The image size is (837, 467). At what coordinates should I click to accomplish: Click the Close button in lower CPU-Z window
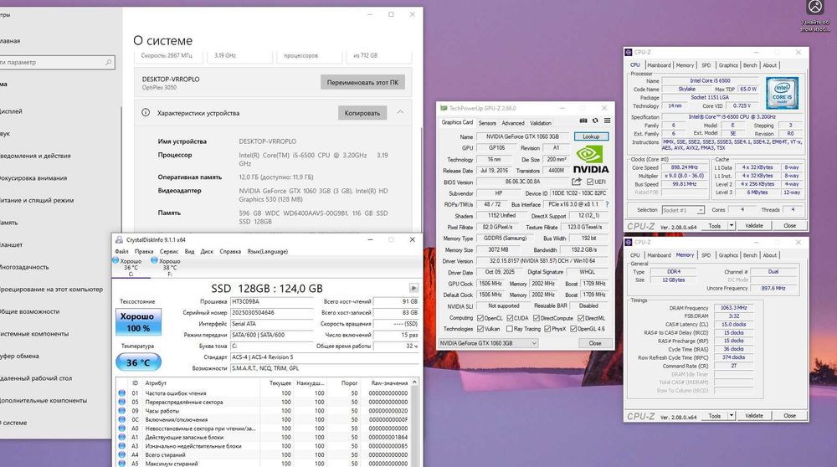tap(789, 416)
